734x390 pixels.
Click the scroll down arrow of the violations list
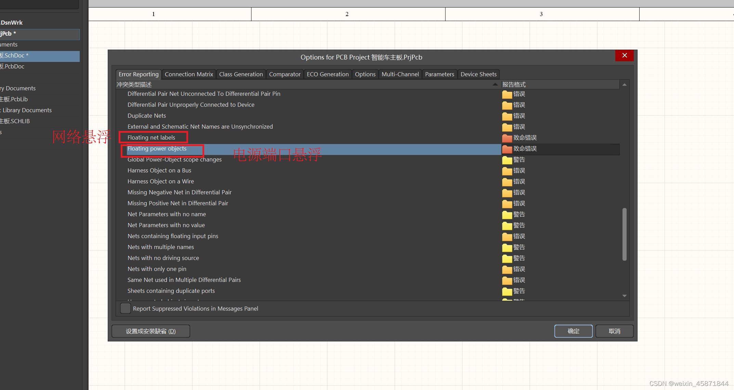pos(624,296)
